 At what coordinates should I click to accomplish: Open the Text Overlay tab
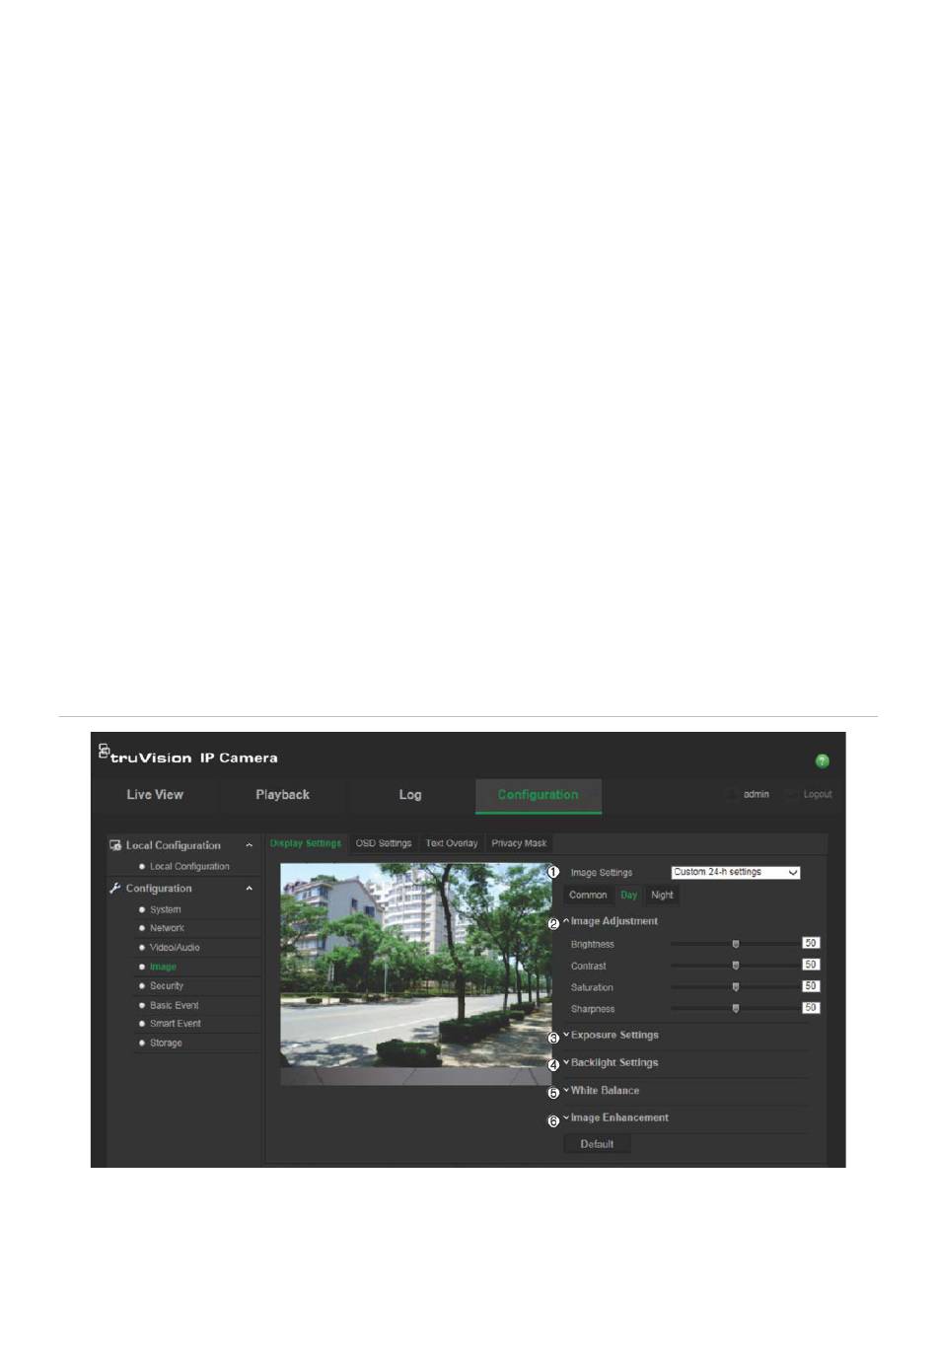452,843
